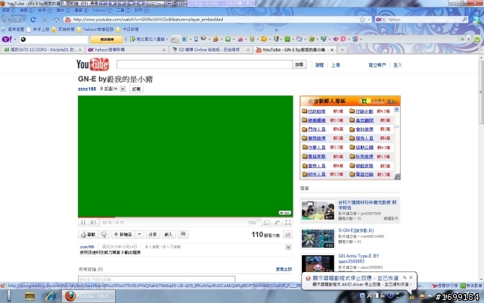Click the plus add-to button
Screen dimensions: 484x303
pos(123,235)
